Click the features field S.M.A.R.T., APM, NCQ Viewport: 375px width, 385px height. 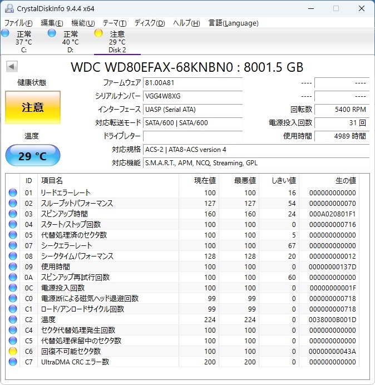[256, 163]
